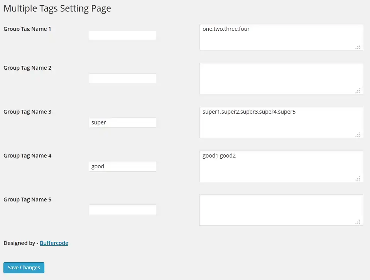Click the textarea containing 'good1,good2'
Viewport: 370px width, 280px height.
(x=281, y=166)
